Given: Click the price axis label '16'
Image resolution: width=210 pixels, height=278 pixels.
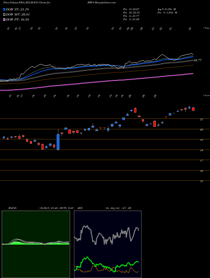Looking at the screenshot, I should pyautogui.click(x=201, y=171).
